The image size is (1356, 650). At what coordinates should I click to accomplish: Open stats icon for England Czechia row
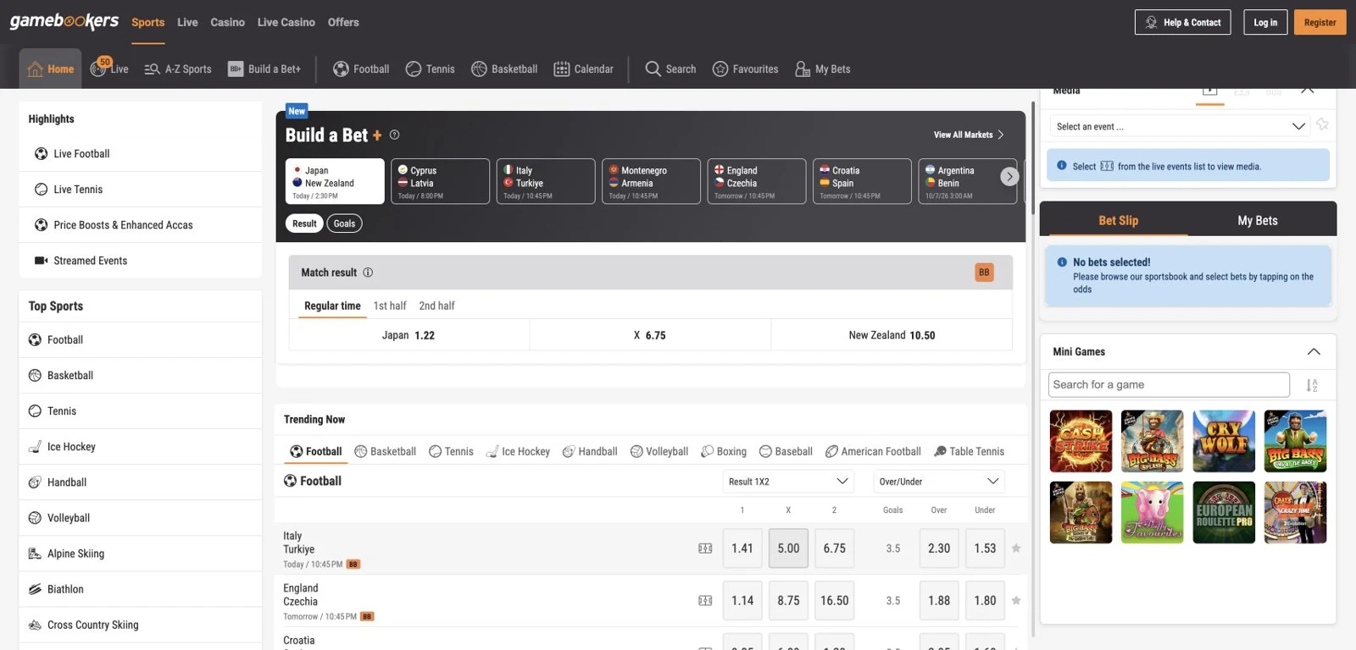click(705, 601)
